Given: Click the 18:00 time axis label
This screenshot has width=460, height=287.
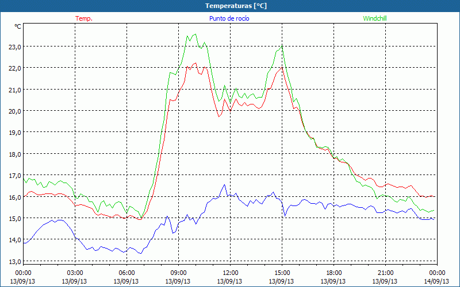Looking at the screenshot, I should [x=333, y=273].
